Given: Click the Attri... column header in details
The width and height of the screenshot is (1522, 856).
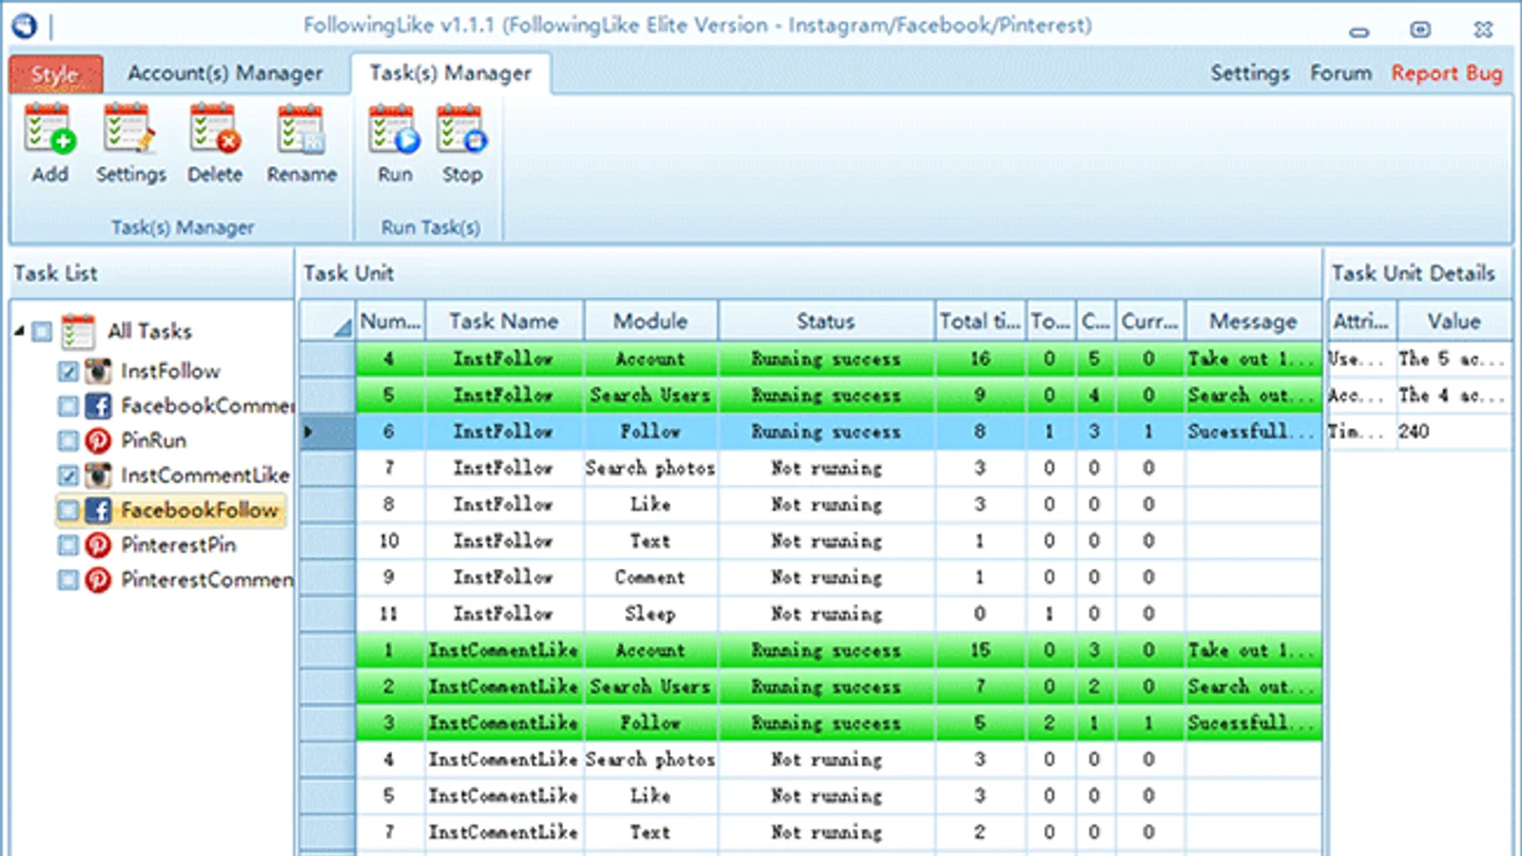Looking at the screenshot, I should coord(1361,321).
